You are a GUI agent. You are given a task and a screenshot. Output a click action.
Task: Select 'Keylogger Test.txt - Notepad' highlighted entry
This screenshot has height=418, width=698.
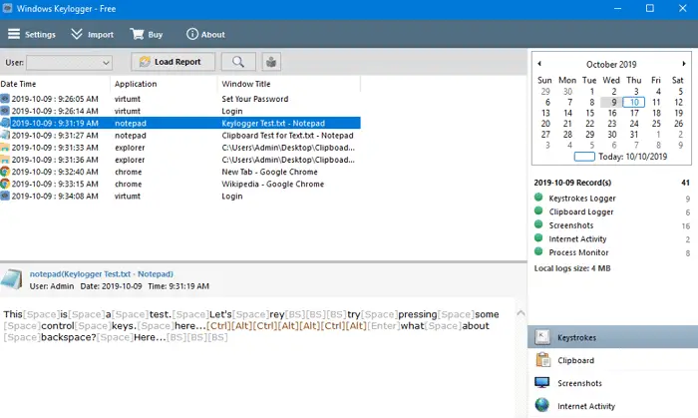click(273, 124)
